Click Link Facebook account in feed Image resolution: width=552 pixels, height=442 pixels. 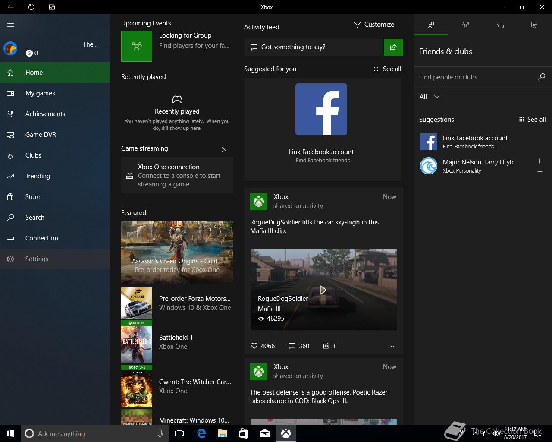[x=321, y=152]
